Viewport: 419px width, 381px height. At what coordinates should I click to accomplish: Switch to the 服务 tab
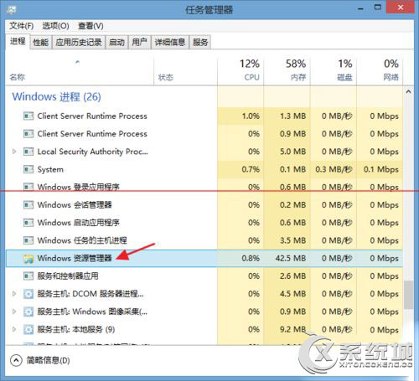pyautogui.click(x=200, y=42)
